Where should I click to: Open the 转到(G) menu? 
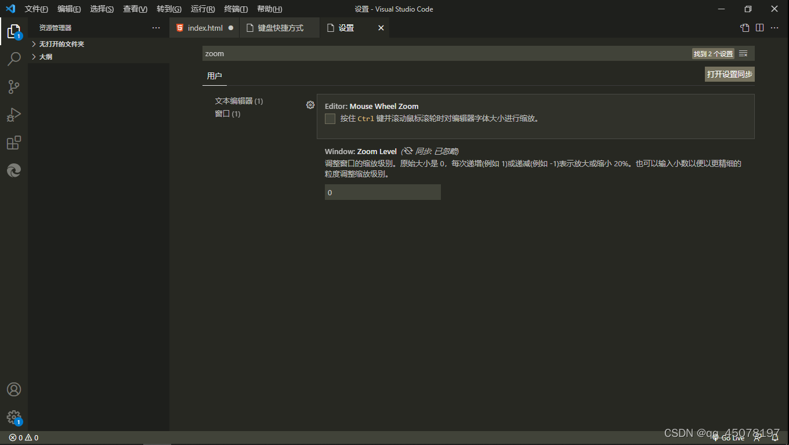[x=169, y=9]
